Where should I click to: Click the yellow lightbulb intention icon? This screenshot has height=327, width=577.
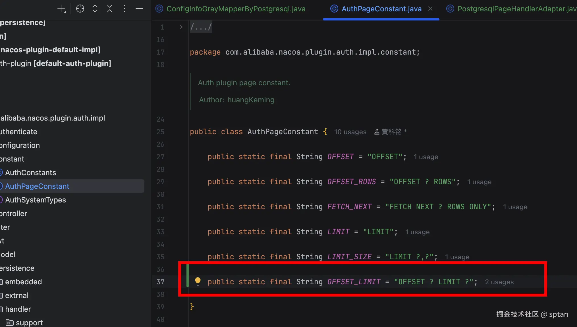(198, 281)
